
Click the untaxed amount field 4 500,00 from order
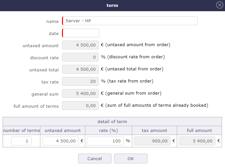click(x=80, y=45)
